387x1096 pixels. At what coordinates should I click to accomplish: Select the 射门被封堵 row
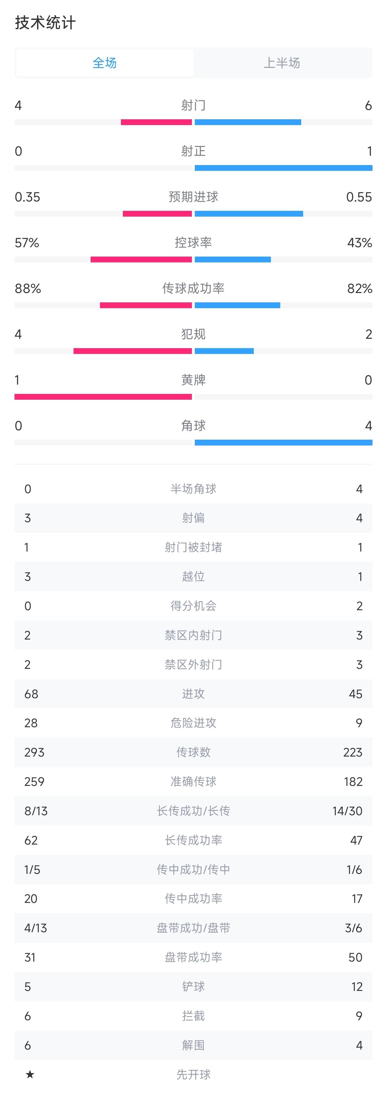193,547
